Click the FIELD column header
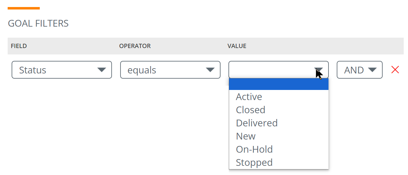Image resolution: width=408 pixels, height=175 pixels. tap(19, 46)
